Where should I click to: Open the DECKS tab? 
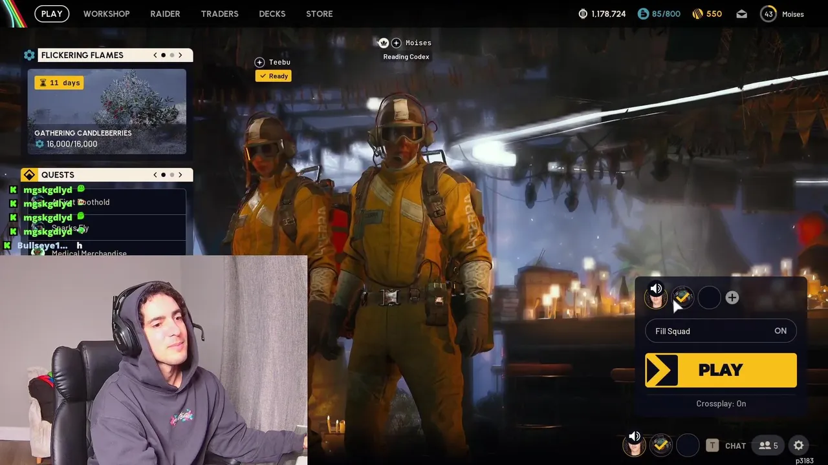(x=272, y=14)
